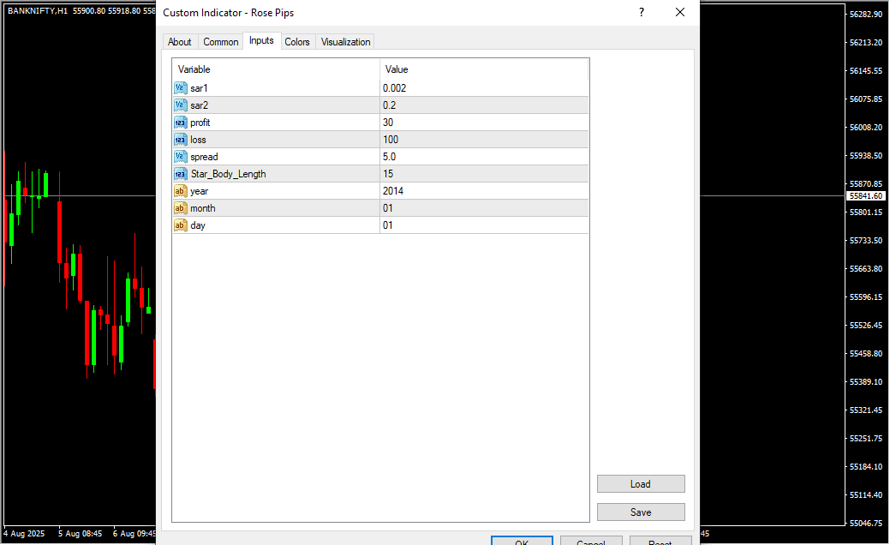Select the year value field 2014
This screenshot has height=545, width=890.
(483, 191)
